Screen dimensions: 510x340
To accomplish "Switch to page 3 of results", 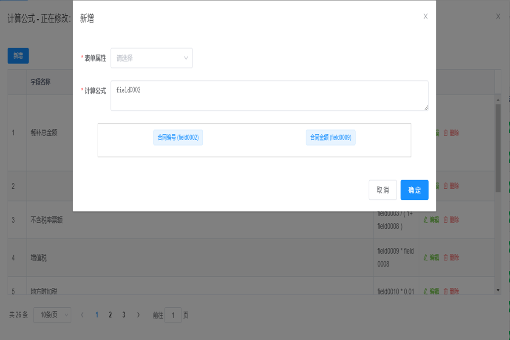I will coord(124,315).
